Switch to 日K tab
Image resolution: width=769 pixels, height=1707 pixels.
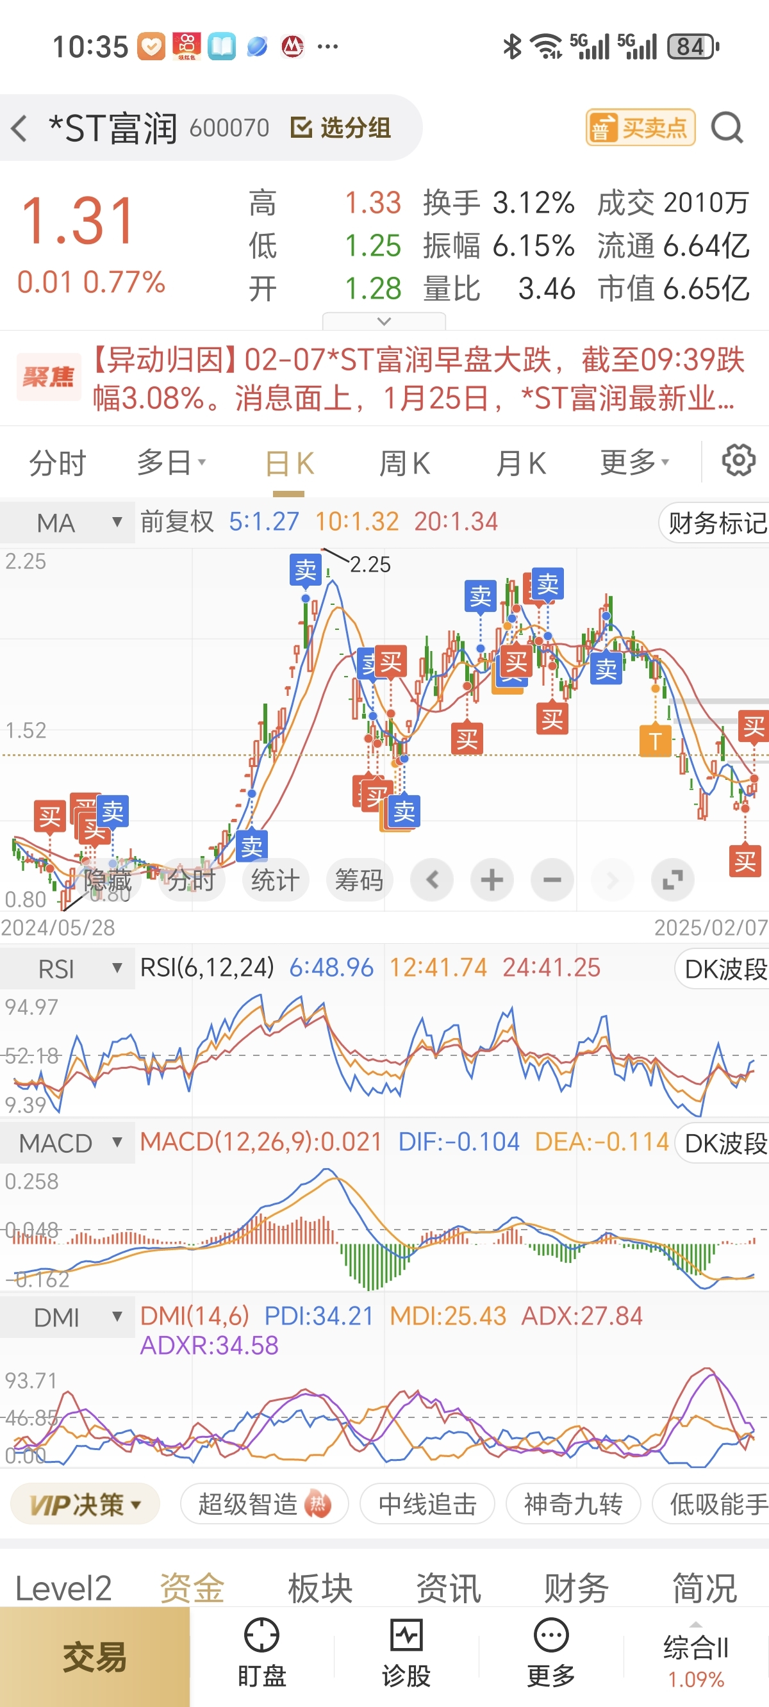(289, 463)
